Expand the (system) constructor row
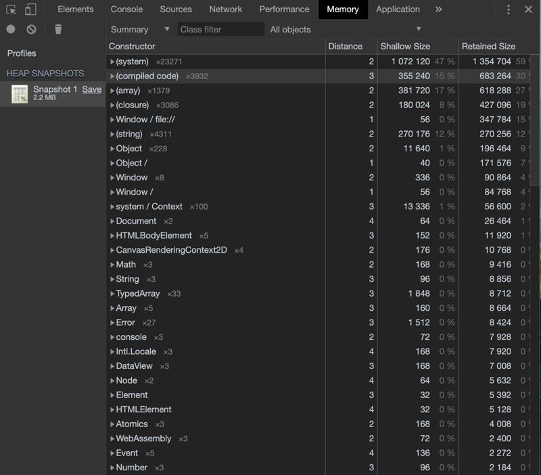The width and height of the screenshot is (541, 475). click(112, 61)
